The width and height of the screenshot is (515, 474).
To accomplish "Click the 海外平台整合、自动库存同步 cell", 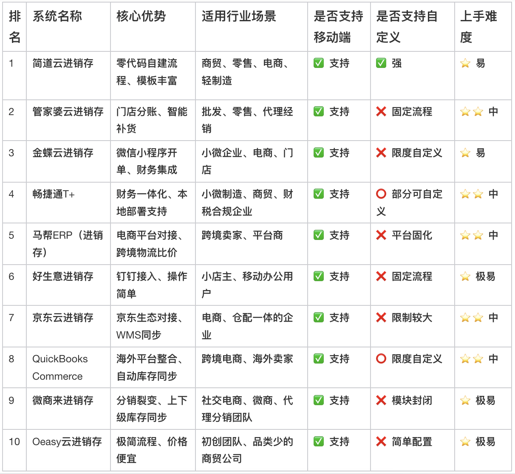I will click(153, 367).
